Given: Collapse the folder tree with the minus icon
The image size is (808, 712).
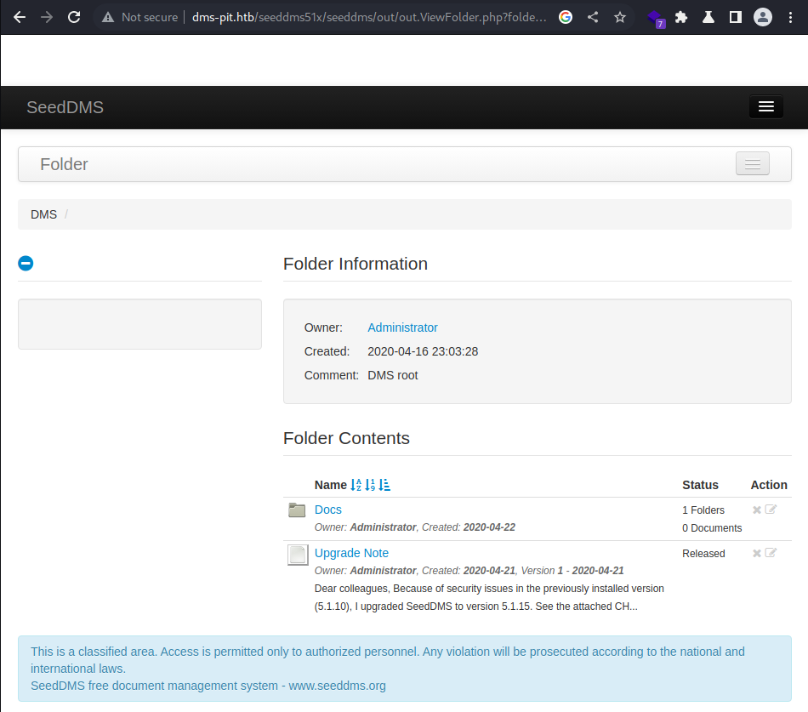Looking at the screenshot, I should pos(26,264).
